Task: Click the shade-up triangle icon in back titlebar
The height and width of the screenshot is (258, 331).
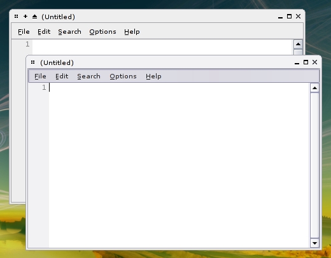Action: coord(35,17)
